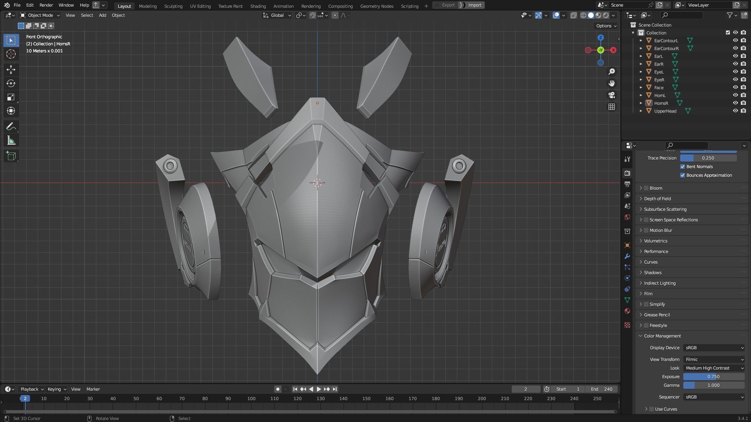Switch to rendered viewport shading
751x422 pixels.
click(x=606, y=15)
